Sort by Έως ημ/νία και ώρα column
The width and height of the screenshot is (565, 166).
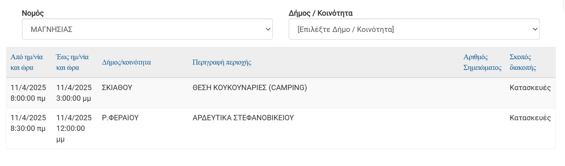tap(72, 62)
